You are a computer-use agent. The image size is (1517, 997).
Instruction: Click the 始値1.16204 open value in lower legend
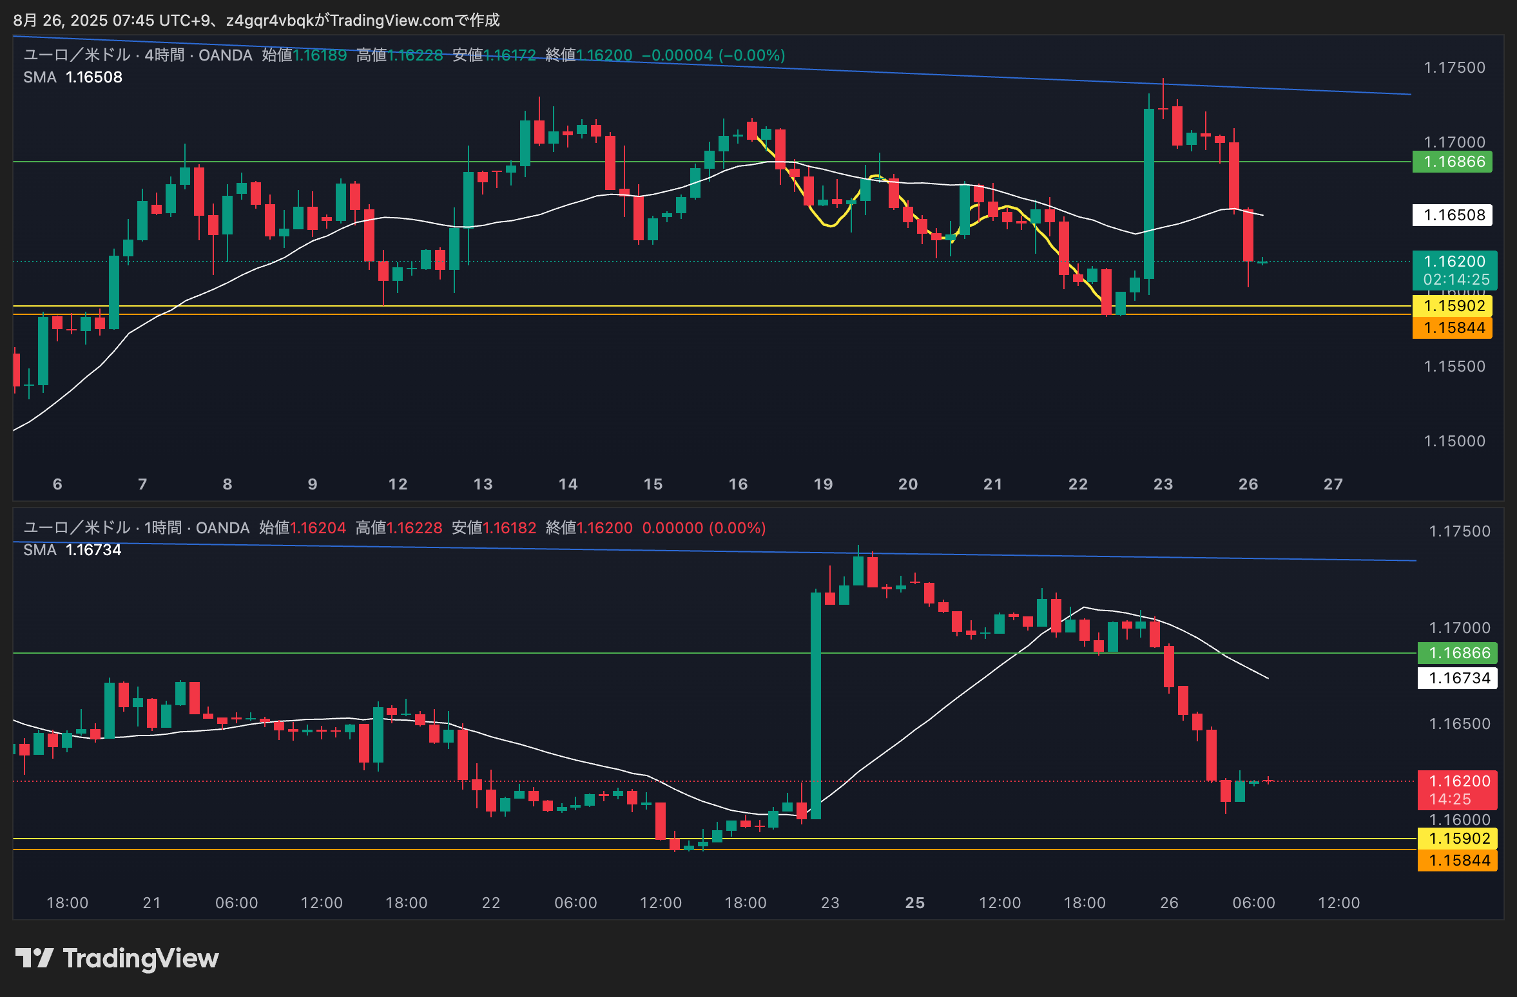tap(302, 528)
